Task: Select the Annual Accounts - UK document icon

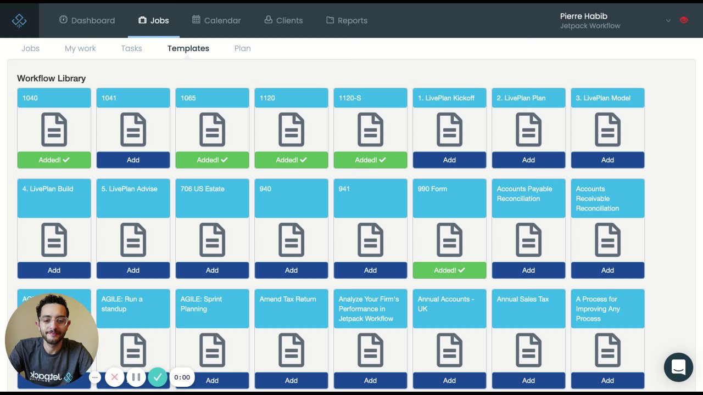Action: 449,350
